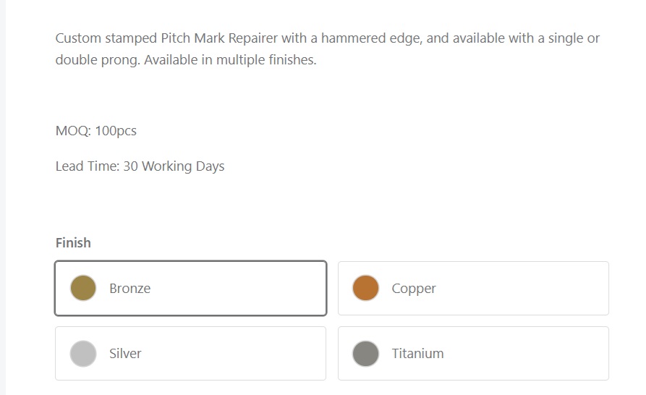Click the "Copper" text label

pyautogui.click(x=414, y=288)
